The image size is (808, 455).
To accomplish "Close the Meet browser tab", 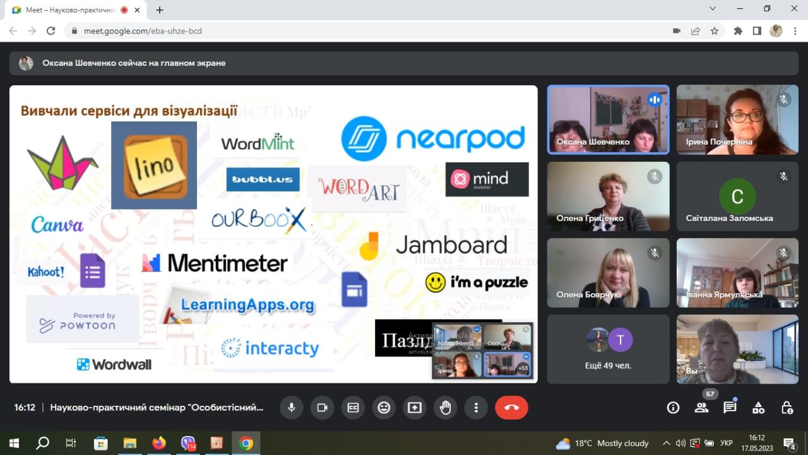I will click(138, 10).
